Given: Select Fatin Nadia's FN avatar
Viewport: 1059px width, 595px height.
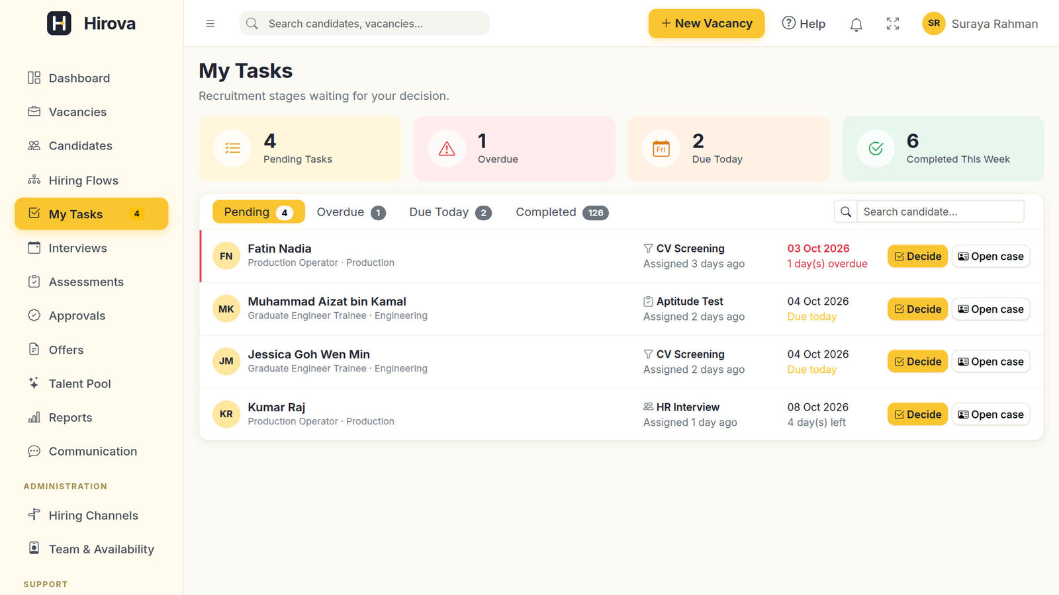Looking at the screenshot, I should [x=226, y=256].
